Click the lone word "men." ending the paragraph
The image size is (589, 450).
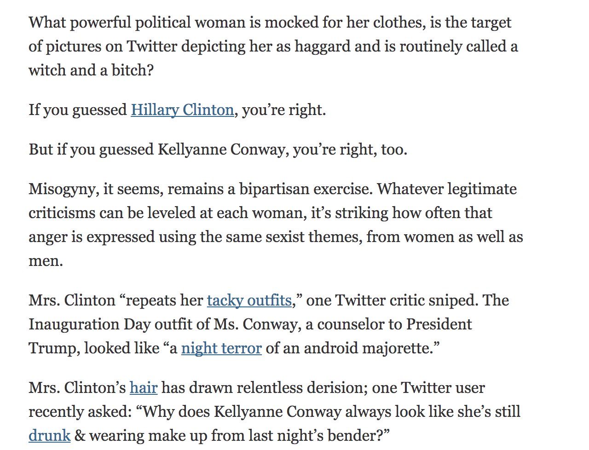[46, 261]
